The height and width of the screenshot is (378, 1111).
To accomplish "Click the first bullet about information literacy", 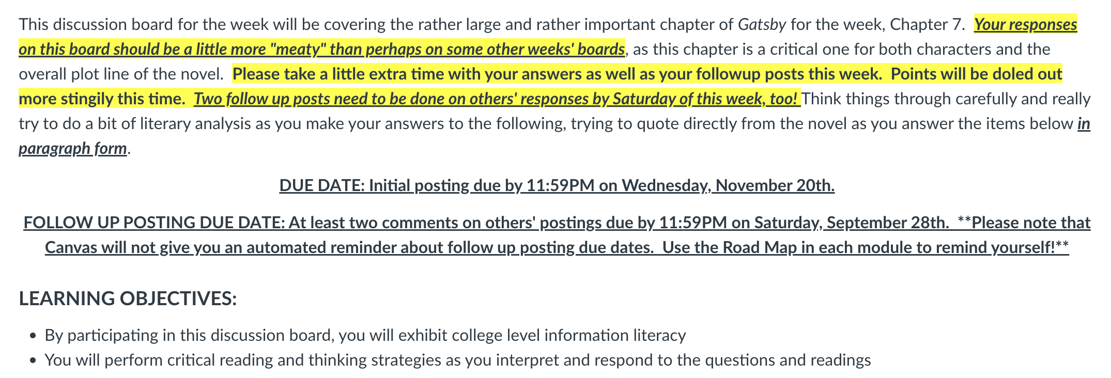I will coord(365,335).
